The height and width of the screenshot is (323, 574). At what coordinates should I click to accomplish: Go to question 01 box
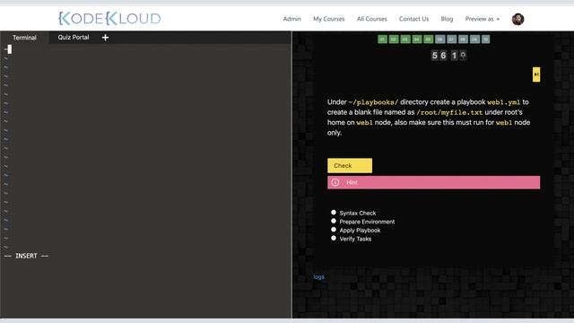(x=382, y=39)
